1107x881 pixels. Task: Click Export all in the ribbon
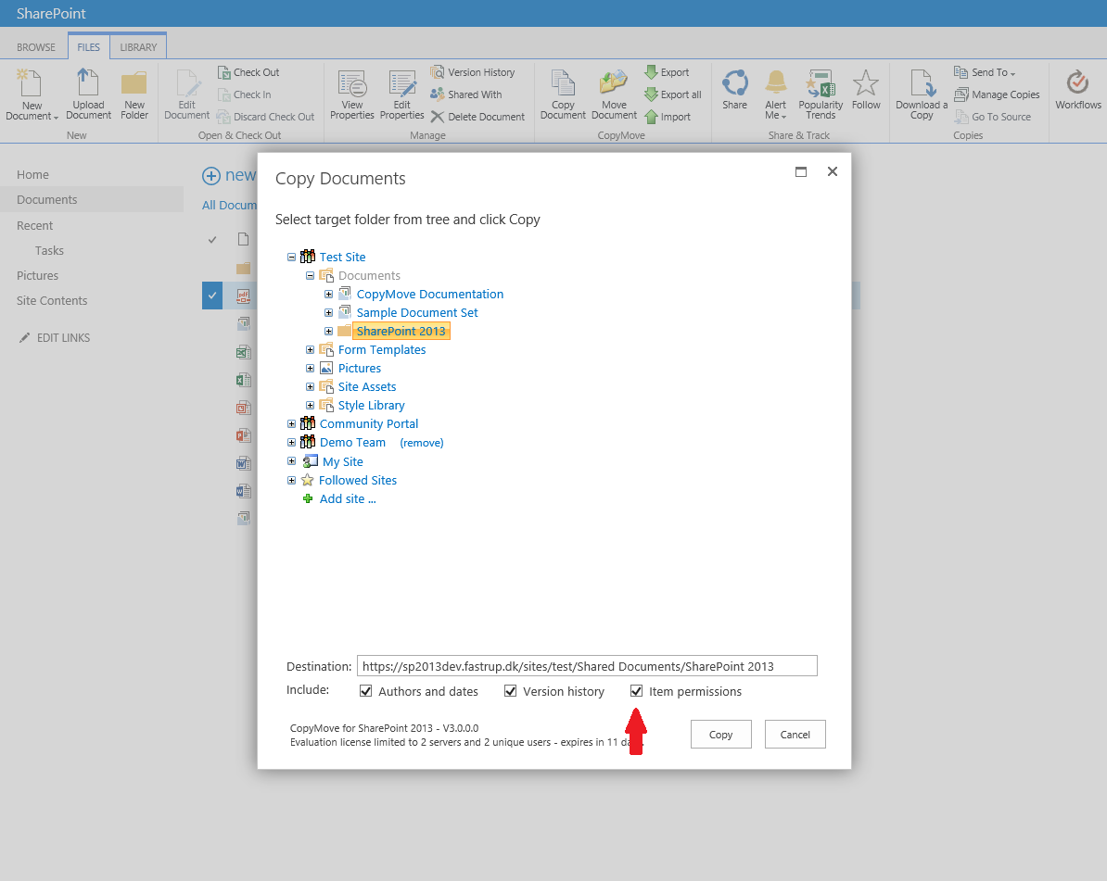click(x=673, y=94)
